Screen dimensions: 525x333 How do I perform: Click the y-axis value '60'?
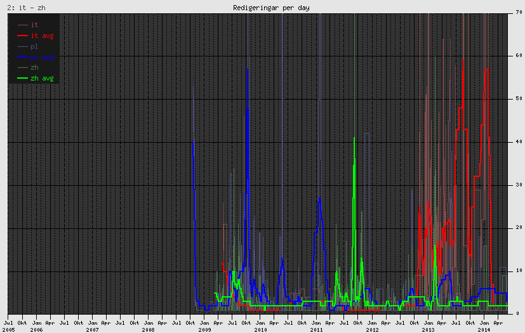519,56
